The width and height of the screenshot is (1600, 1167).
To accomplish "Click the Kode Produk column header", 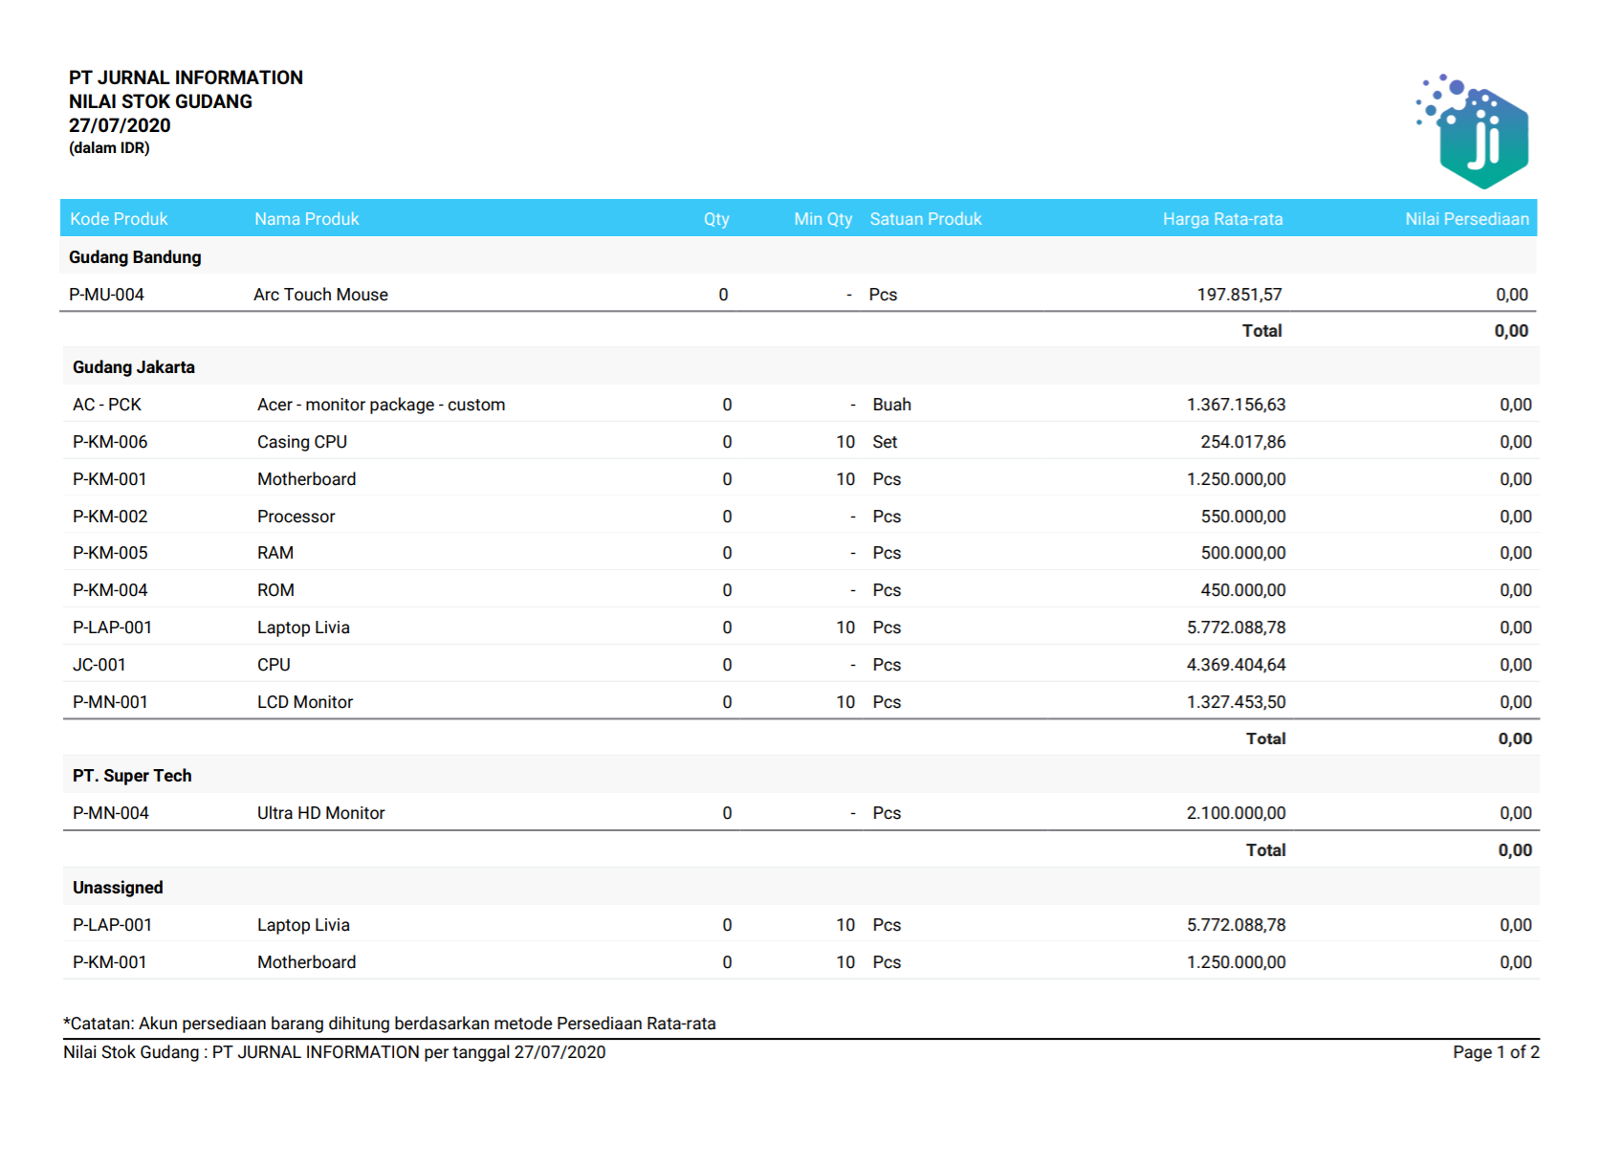I will [119, 219].
